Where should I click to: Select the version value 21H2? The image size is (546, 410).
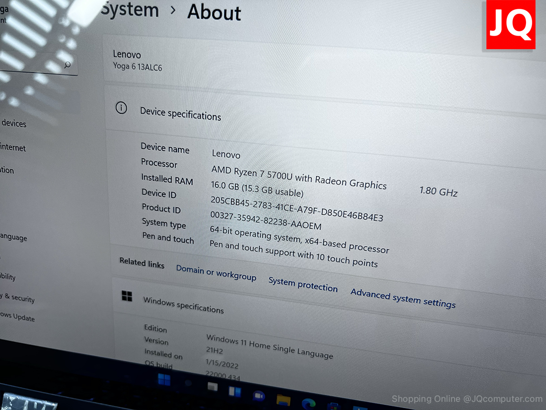point(215,350)
